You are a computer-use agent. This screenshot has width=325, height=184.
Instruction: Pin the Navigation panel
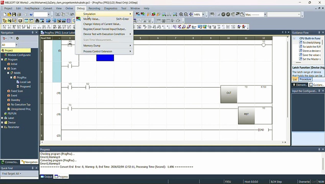(32, 32)
